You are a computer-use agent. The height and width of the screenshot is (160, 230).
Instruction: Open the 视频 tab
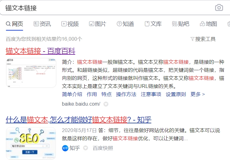(70, 24)
